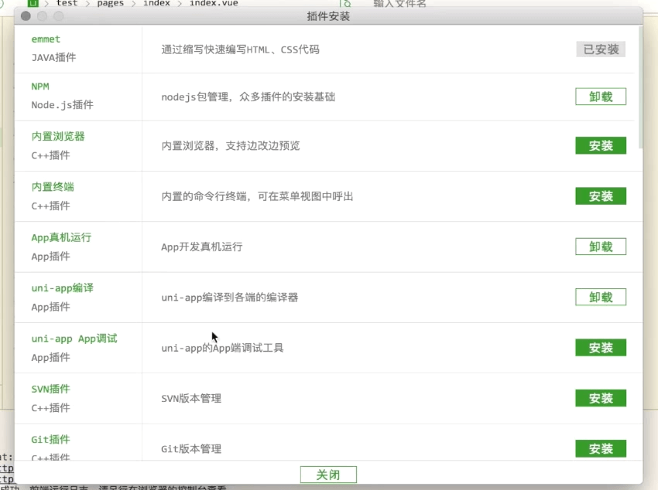Click description SVN版本管理
The width and height of the screenshot is (658, 490).
tap(191, 399)
